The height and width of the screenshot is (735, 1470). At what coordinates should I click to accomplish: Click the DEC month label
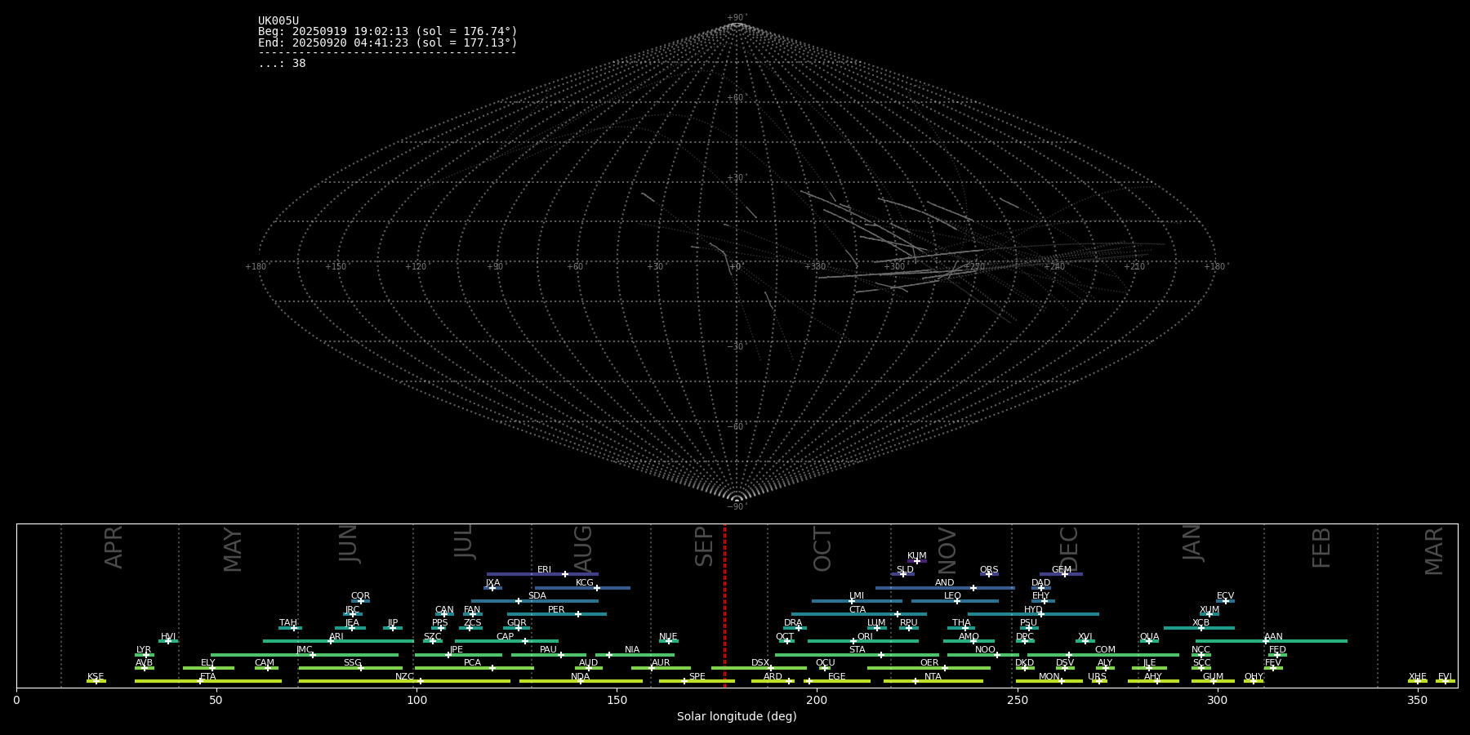click(1069, 550)
